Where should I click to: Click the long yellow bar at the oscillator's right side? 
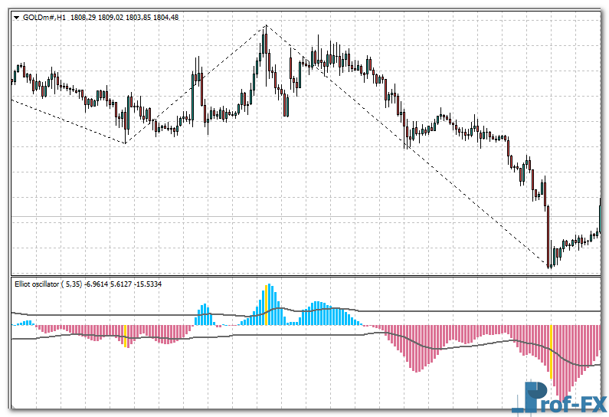550,351
